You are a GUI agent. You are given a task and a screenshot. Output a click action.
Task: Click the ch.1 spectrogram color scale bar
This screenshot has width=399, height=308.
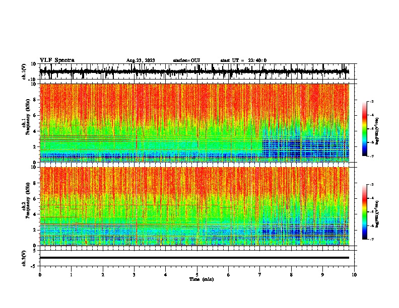(364, 129)
